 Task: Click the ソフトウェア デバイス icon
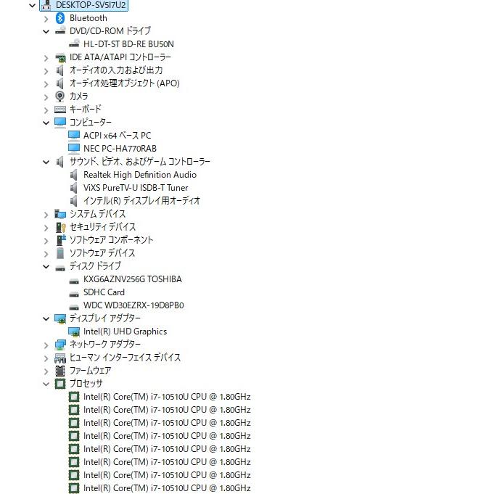pyautogui.click(x=60, y=253)
